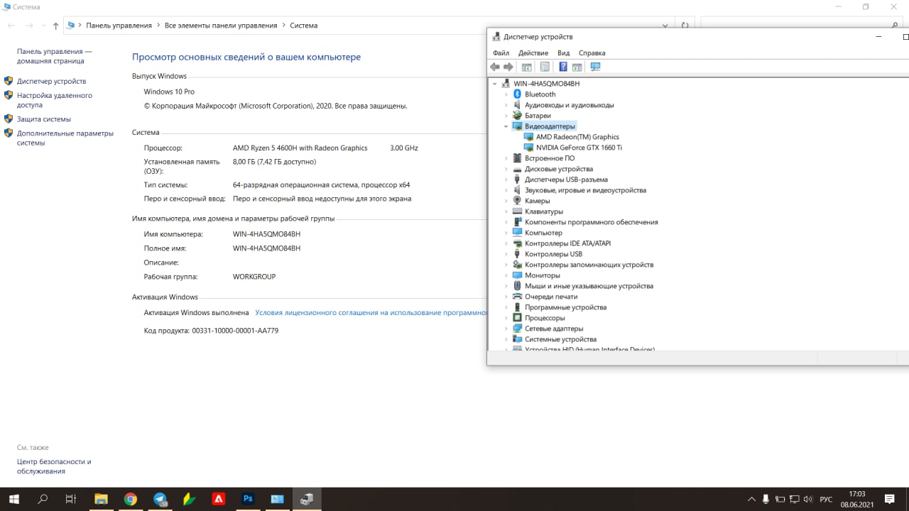
Task: Select Контроллеры IDE ATA/ATAPI row
Action: coord(567,243)
